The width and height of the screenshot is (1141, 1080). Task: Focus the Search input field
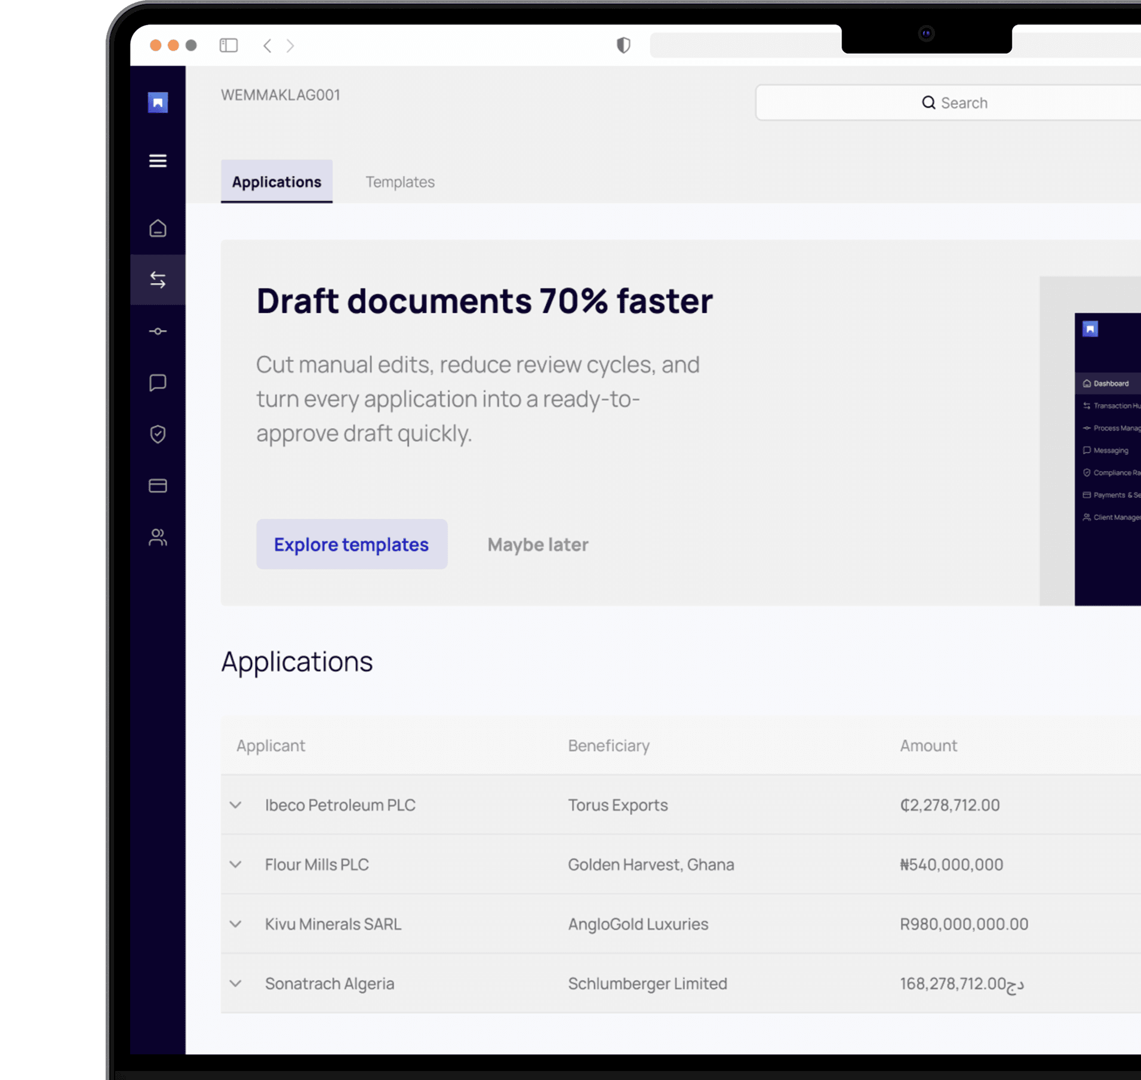[948, 103]
